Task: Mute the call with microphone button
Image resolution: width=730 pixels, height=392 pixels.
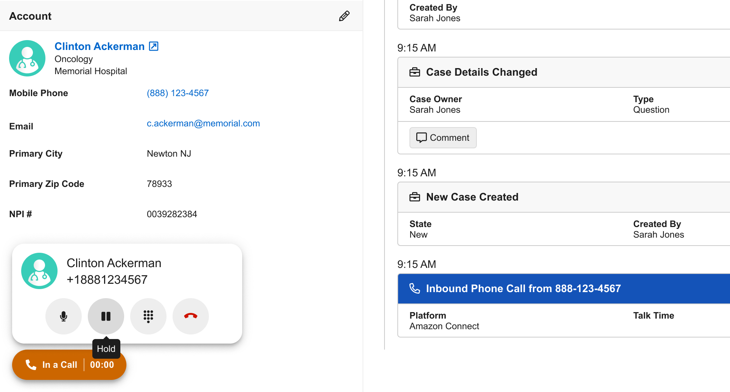Action: point(64,316)
